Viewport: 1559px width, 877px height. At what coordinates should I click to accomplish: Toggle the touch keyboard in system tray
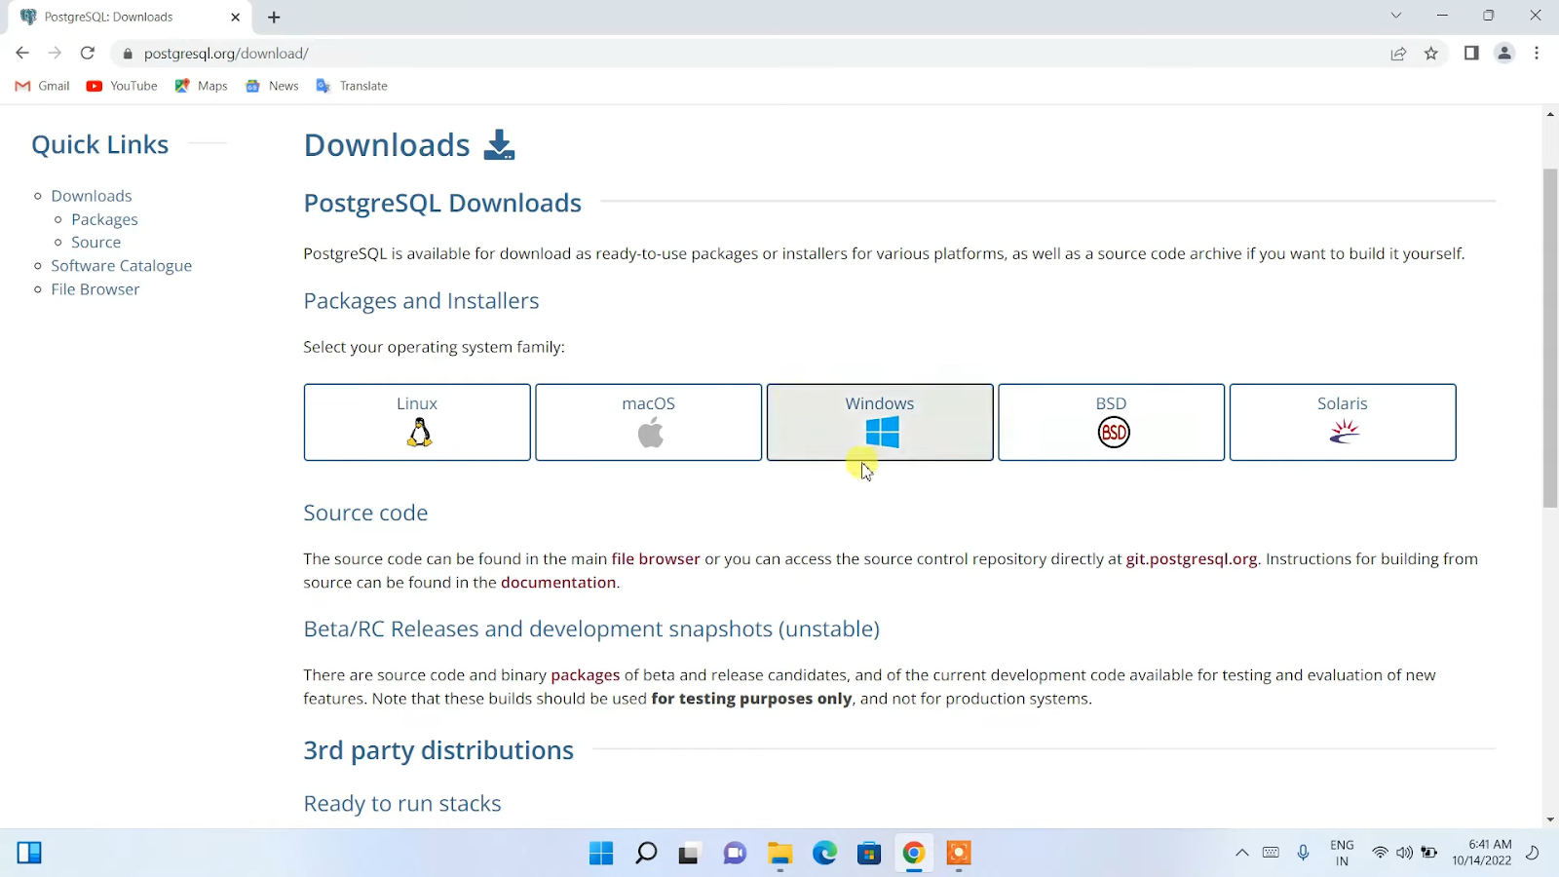(x=1271, y=853)
